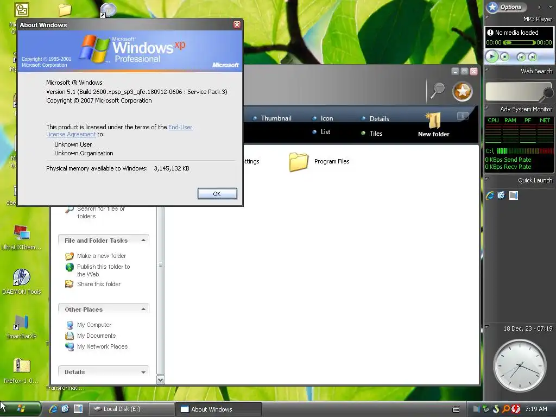Click Publish this folder to the Web
Viewport: 556px width, 417px height.
[98, 270]
